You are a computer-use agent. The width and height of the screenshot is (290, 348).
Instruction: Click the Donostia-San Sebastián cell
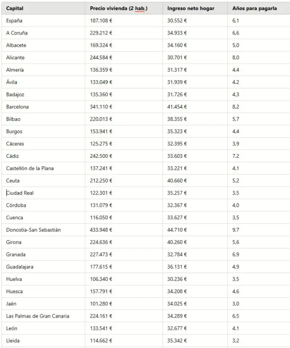[34, 230]
